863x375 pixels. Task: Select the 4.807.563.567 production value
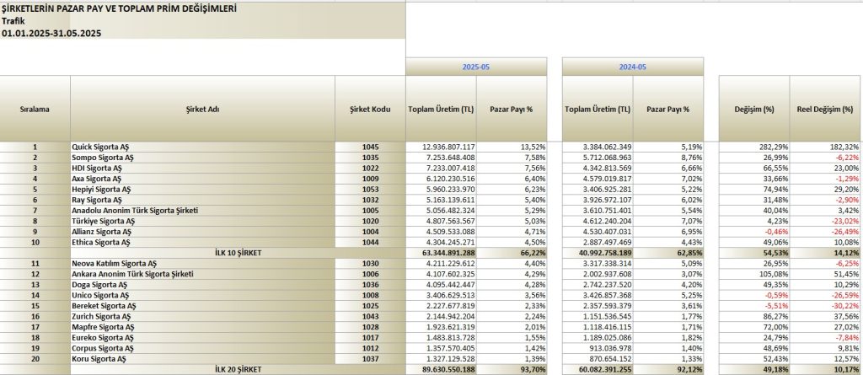click(x=441, y=221)
